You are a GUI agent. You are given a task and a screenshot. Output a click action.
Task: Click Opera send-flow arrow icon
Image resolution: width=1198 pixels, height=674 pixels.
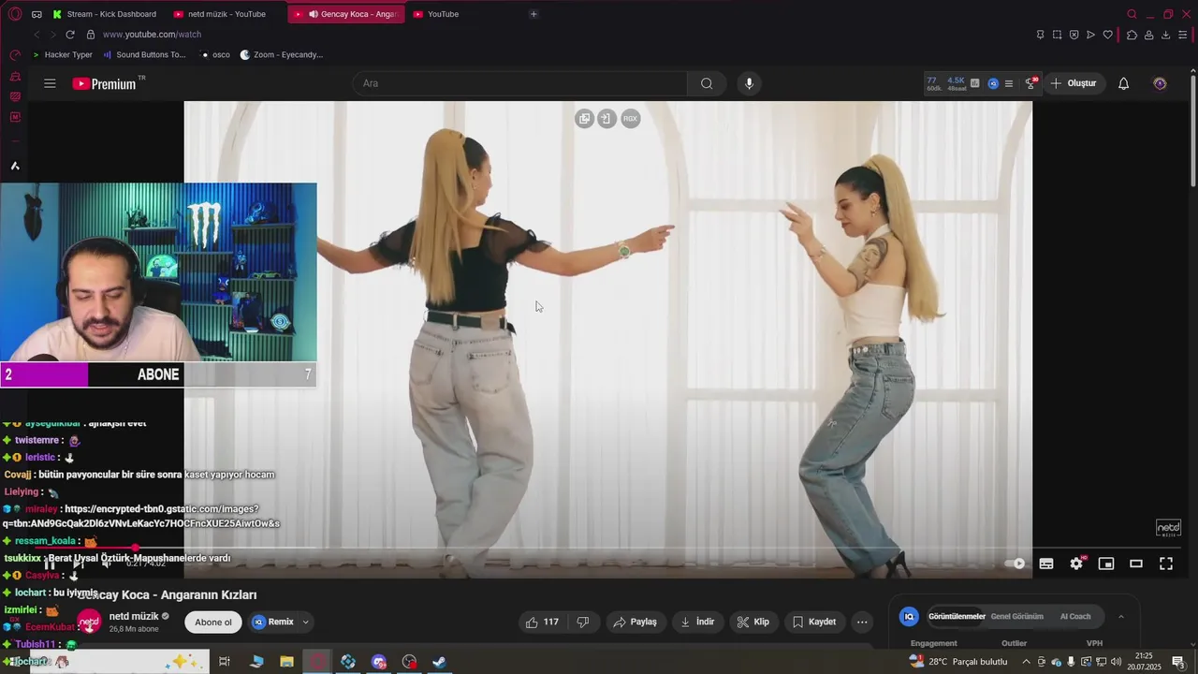pyautogui.click(x=1090, y=35)
